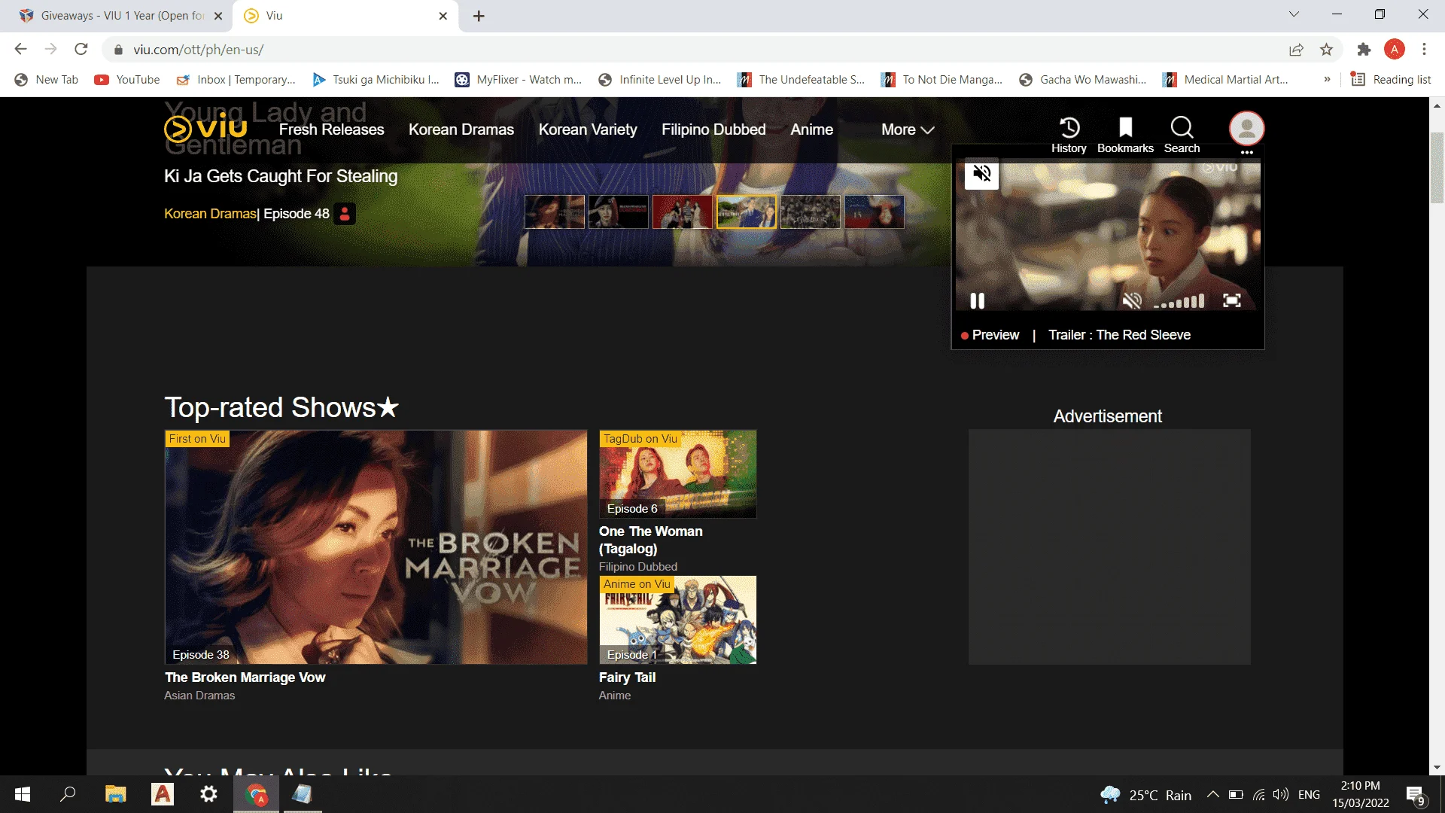Adjust the preview volume level bars
This screenshot has height=813, width=1445.
click(x=1179, y=302)
